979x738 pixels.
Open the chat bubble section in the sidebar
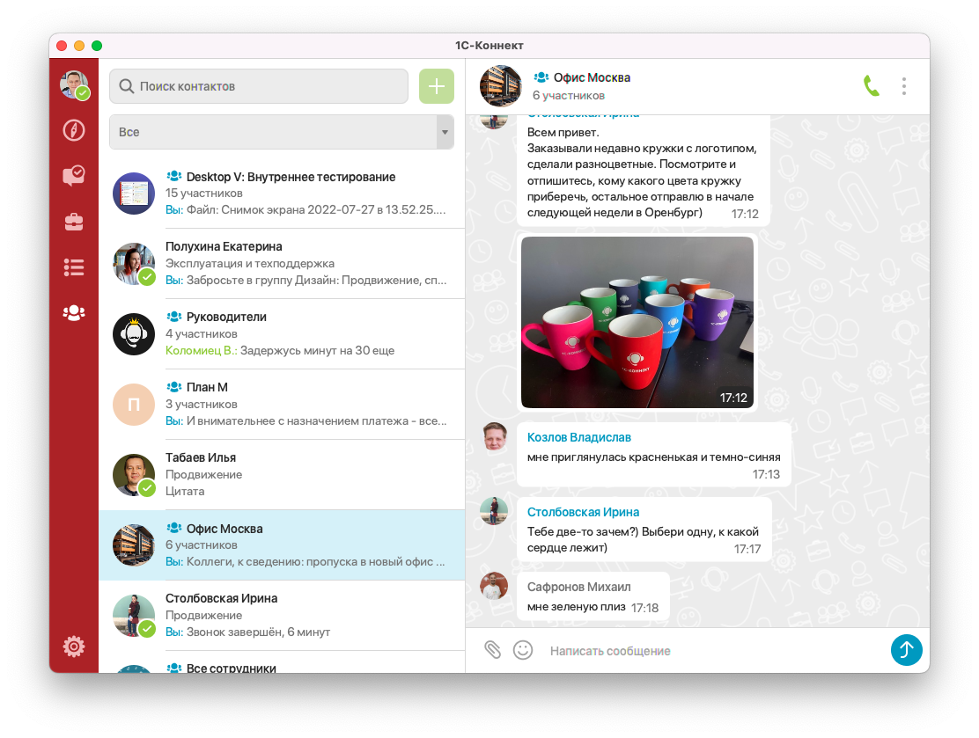(74, 176)
